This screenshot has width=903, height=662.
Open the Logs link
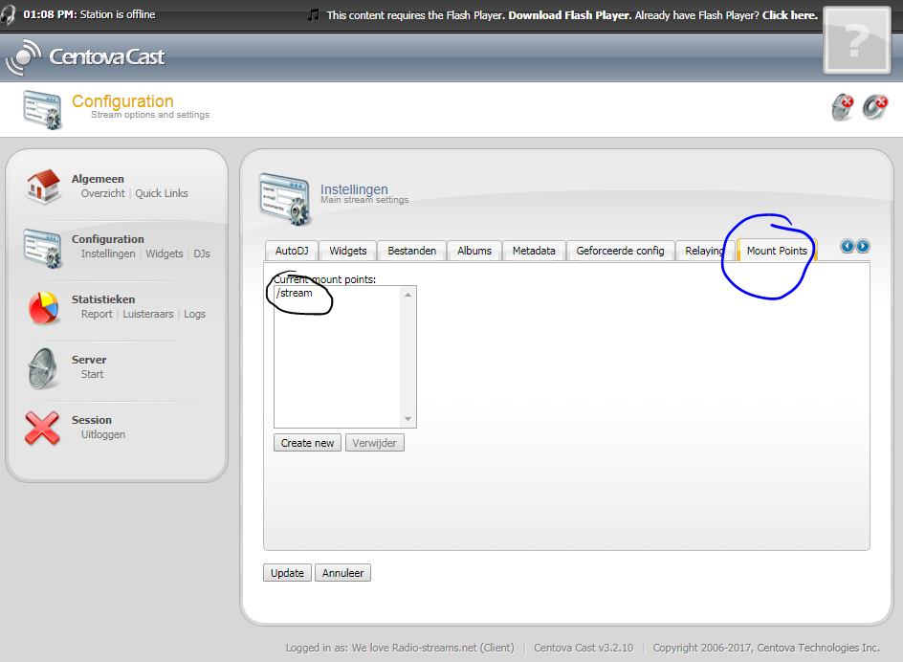[x=194, y=314]
